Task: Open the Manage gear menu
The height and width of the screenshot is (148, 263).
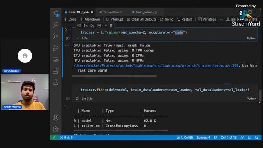Action: click(x=55, y=129)
